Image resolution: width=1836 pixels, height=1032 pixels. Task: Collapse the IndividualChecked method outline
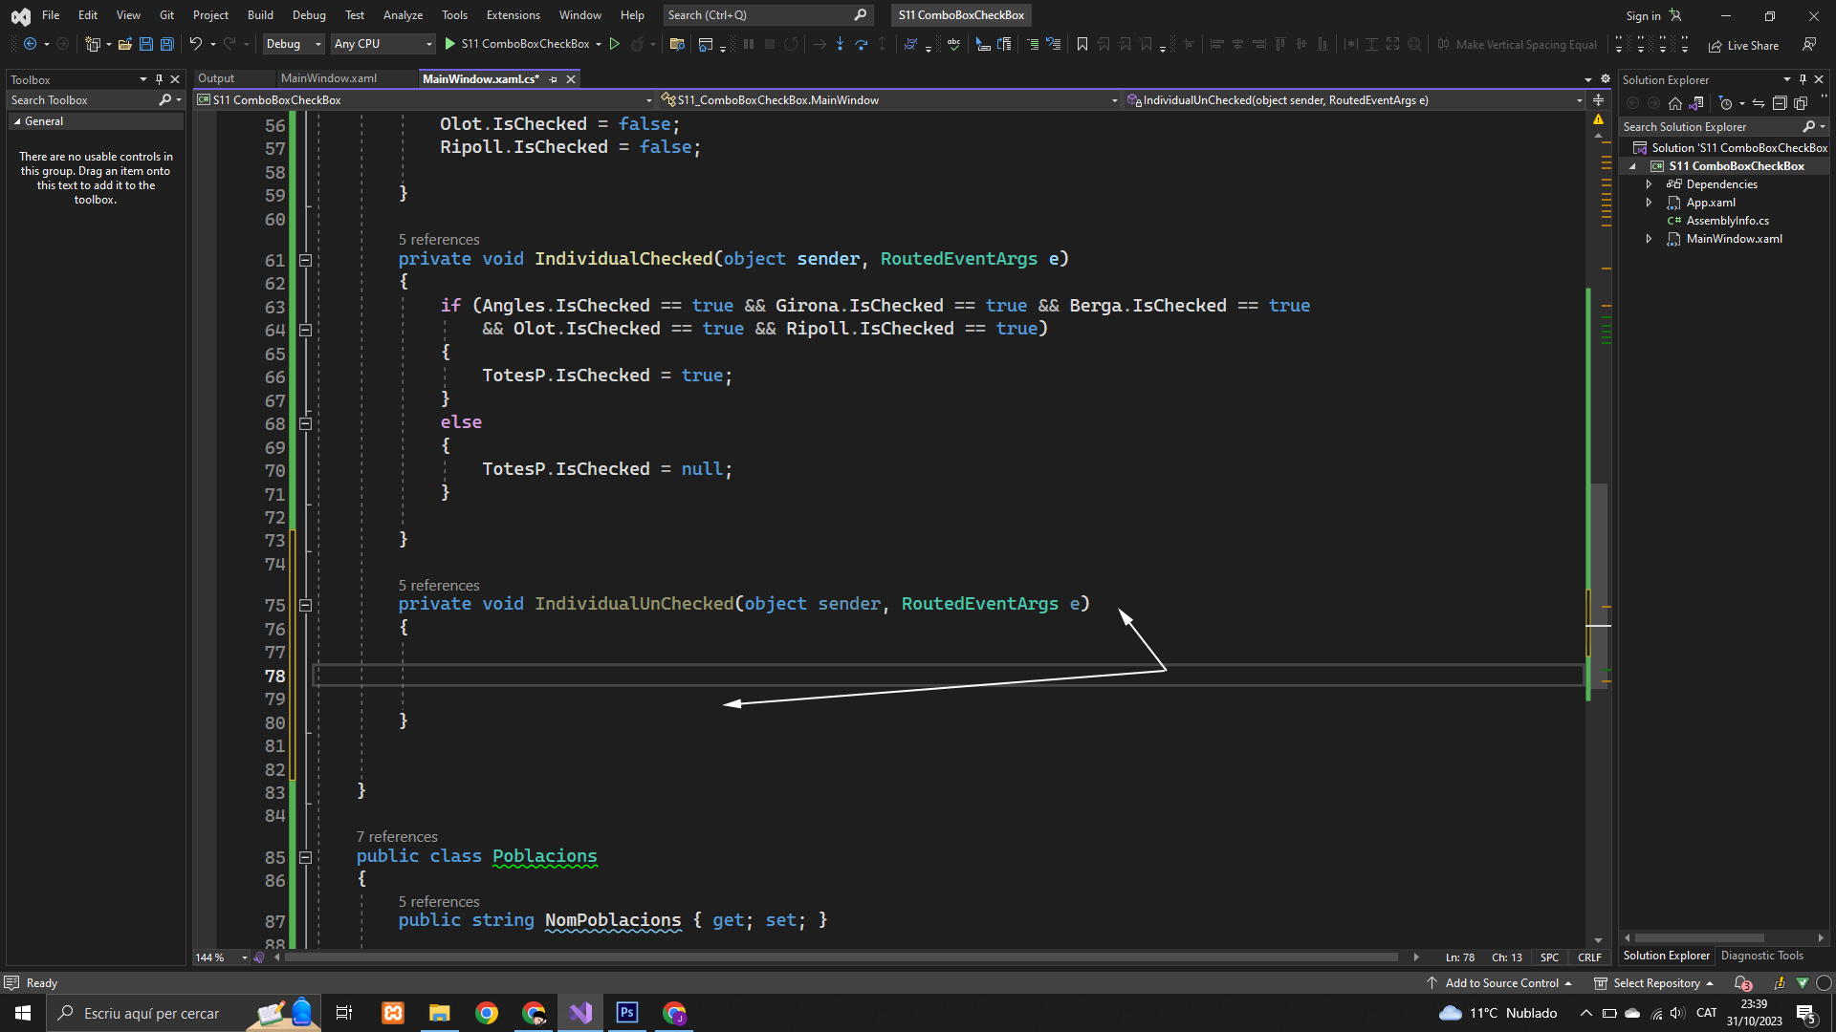coord(305,260)
